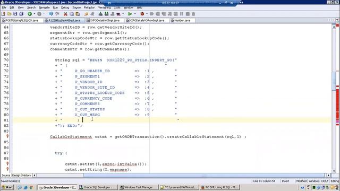Click the Oracle JDeveloper taskbar button

(x=57, y=187)
